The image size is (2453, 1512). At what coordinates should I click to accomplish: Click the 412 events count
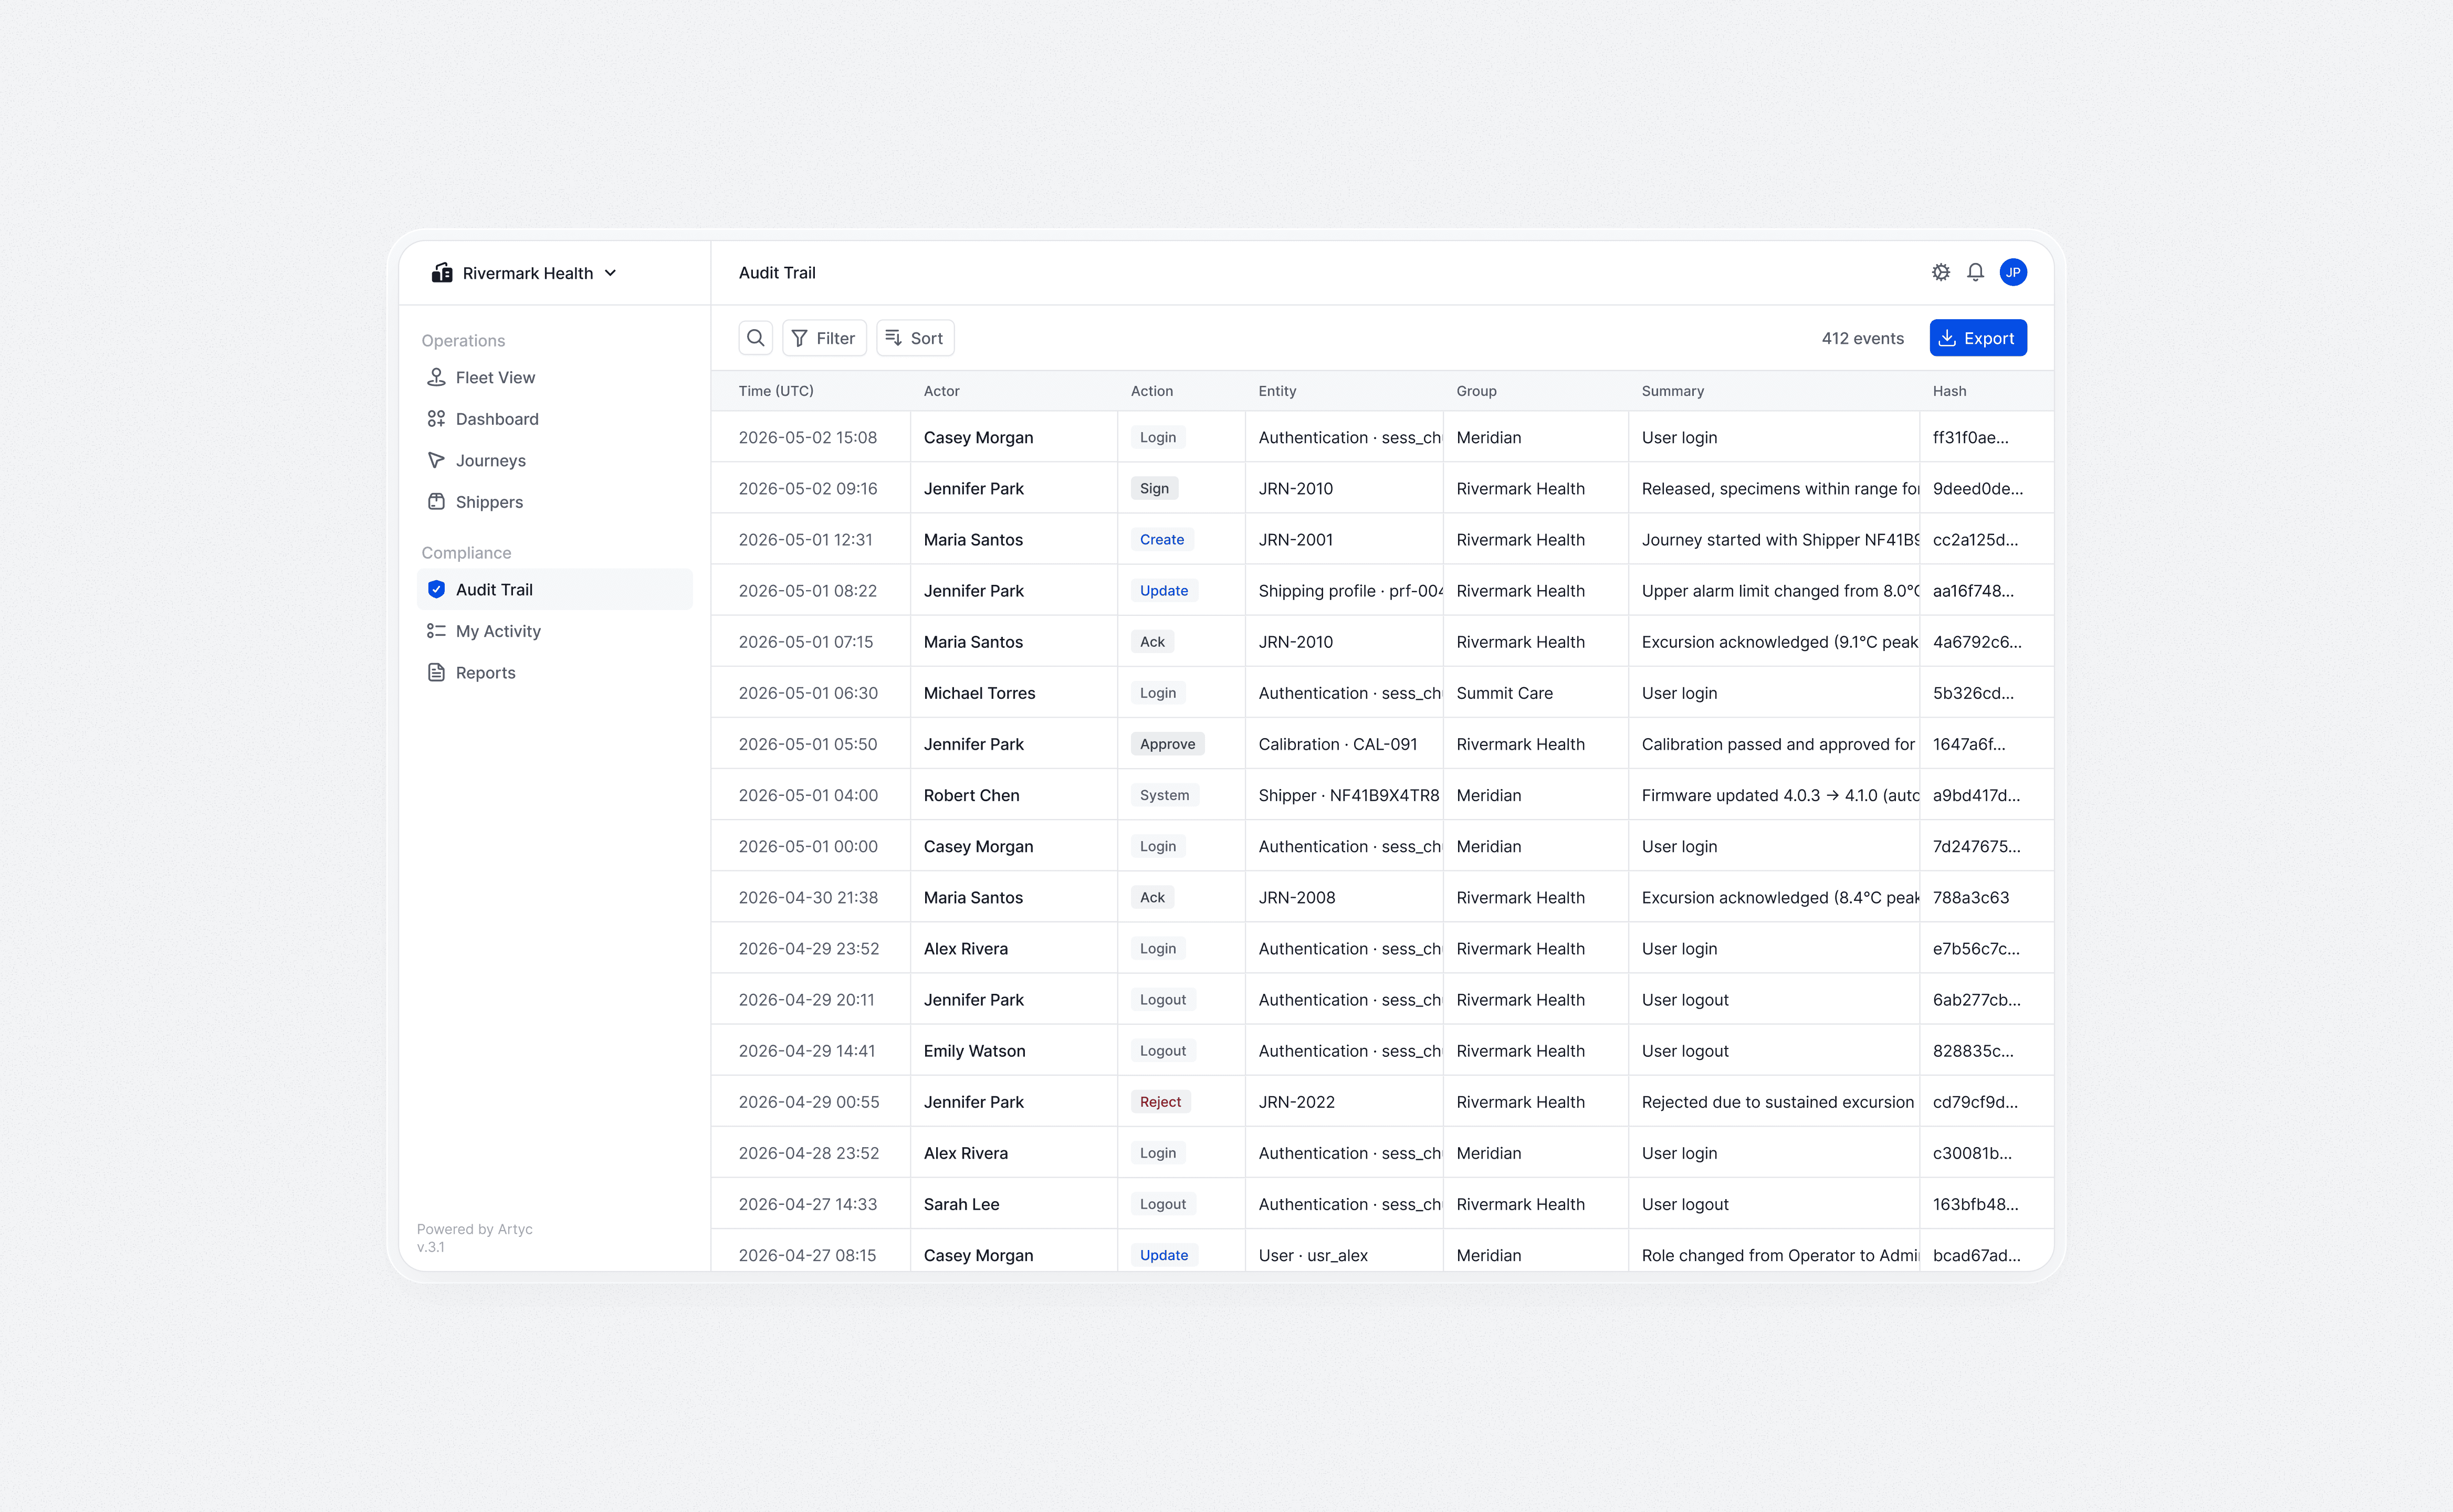[x=1862, y=338]
